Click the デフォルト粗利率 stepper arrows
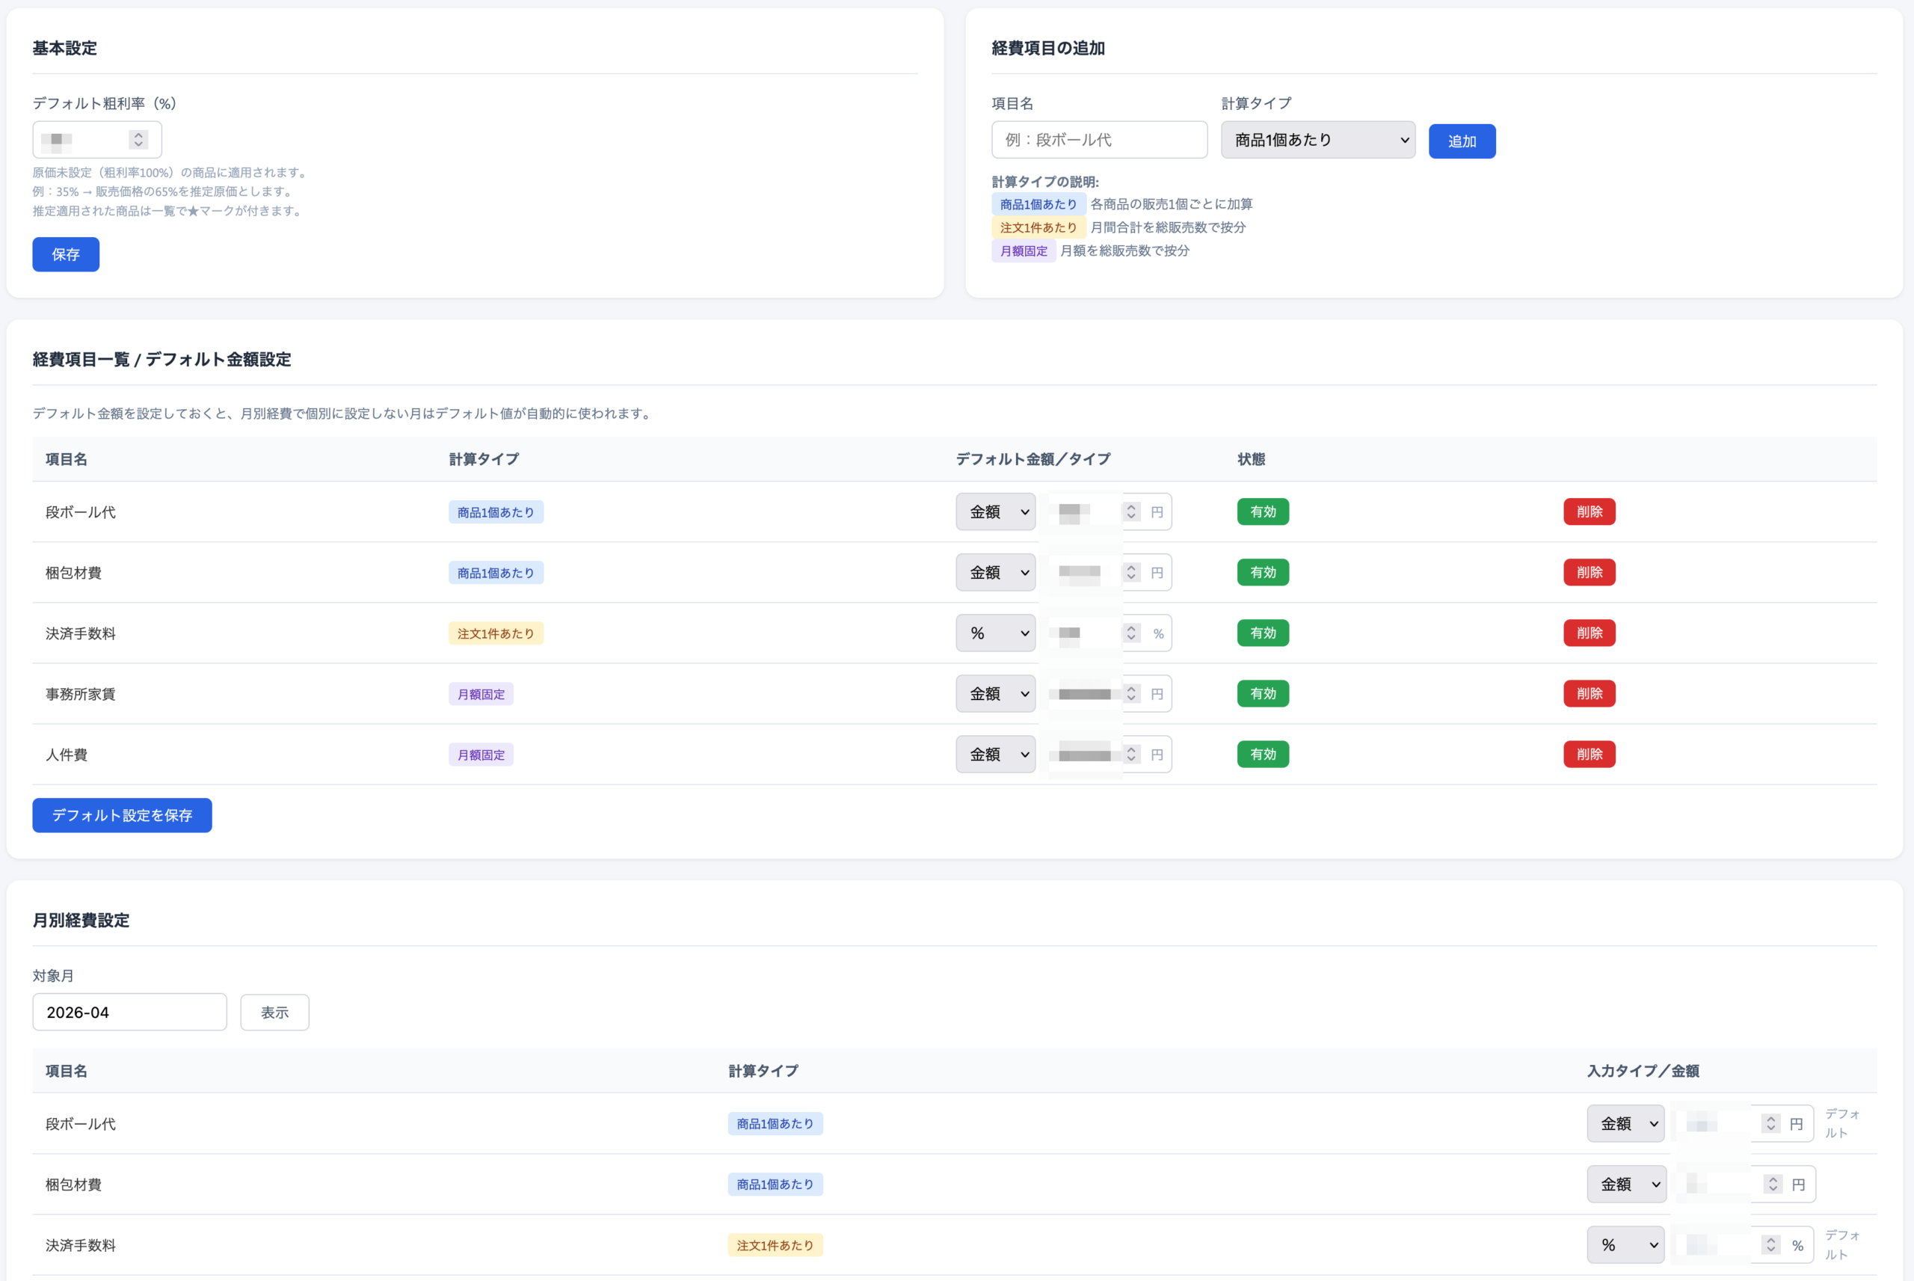The height and width of the screenshot is (1281, 1914). [138, 140]
